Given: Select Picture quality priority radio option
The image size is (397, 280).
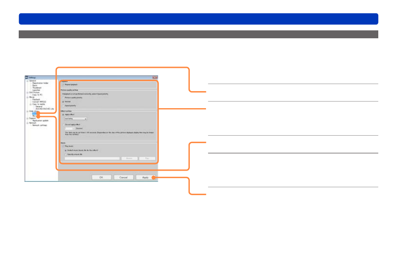Looking at the screenshot, I should tap(63, 98).
